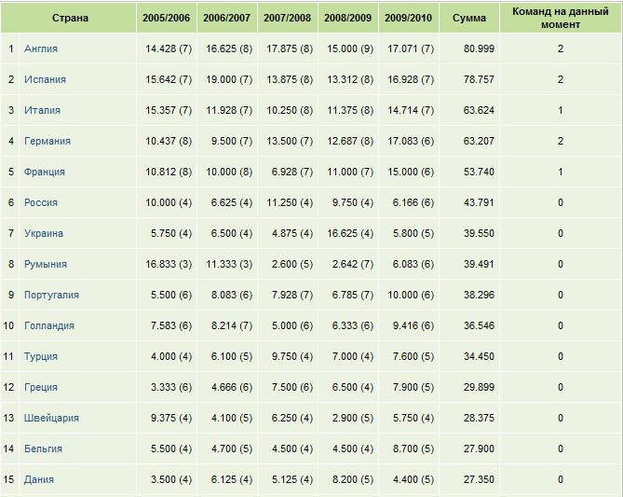The height and width of the screenshot is (497, 623).
Task: Select the Португалия link
Action: (51, 295)
